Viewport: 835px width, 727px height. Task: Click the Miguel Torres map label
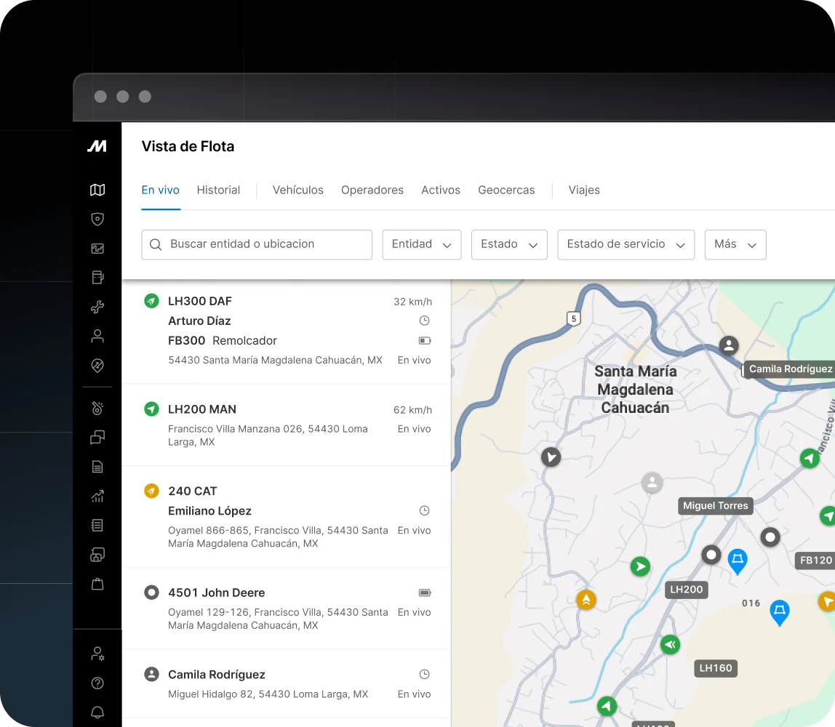pyautogui.click(x=715, y=505)
